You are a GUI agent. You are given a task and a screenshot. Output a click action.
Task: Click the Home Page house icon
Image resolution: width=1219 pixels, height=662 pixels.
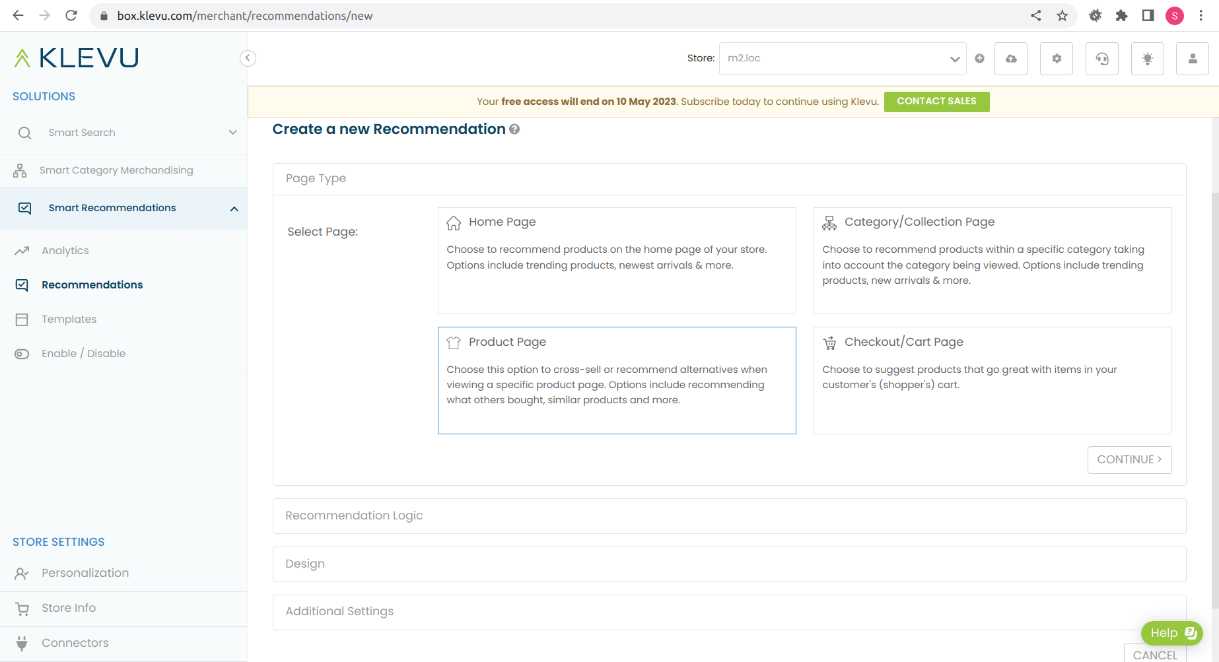454,223
